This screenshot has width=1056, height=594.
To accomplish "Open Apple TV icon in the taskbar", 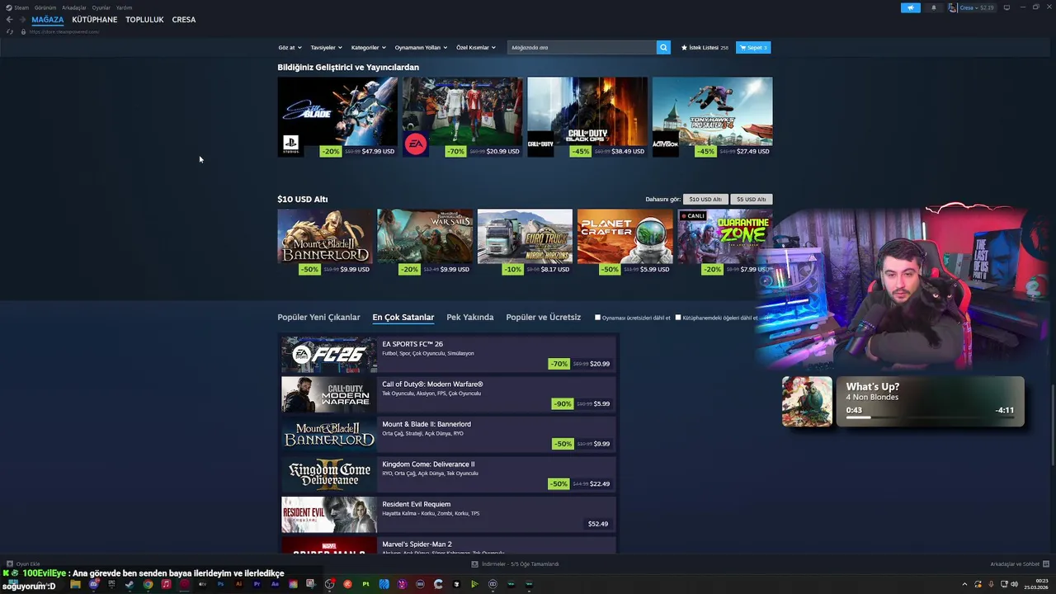I will click(x=202, y=584).
